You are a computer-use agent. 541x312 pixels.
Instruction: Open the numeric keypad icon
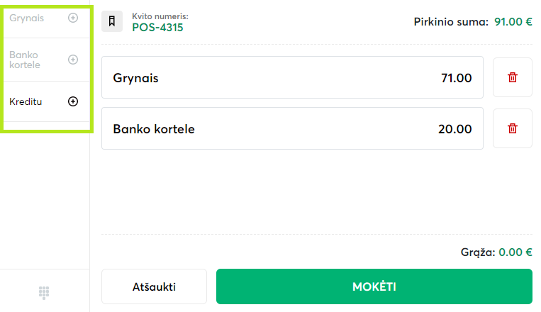(44, 291)
